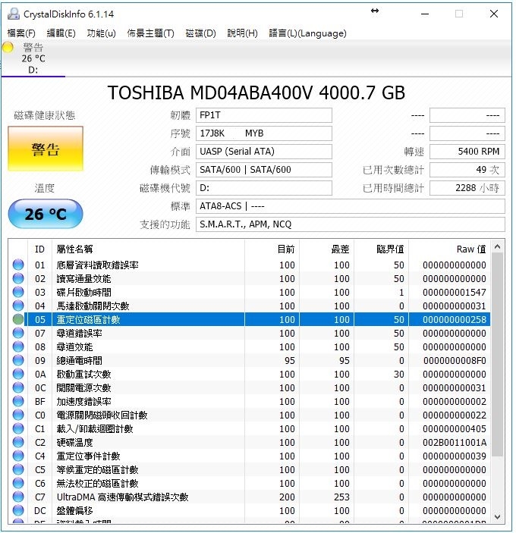Viewport: 516px width, 533px height.
Task: Click status icon of row DC 盤體偏移
Action: pos(18,510)
